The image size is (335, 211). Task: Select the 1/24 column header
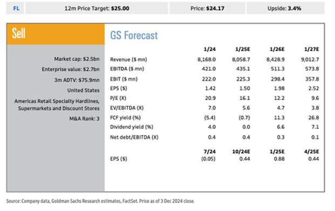coord(210,49)
